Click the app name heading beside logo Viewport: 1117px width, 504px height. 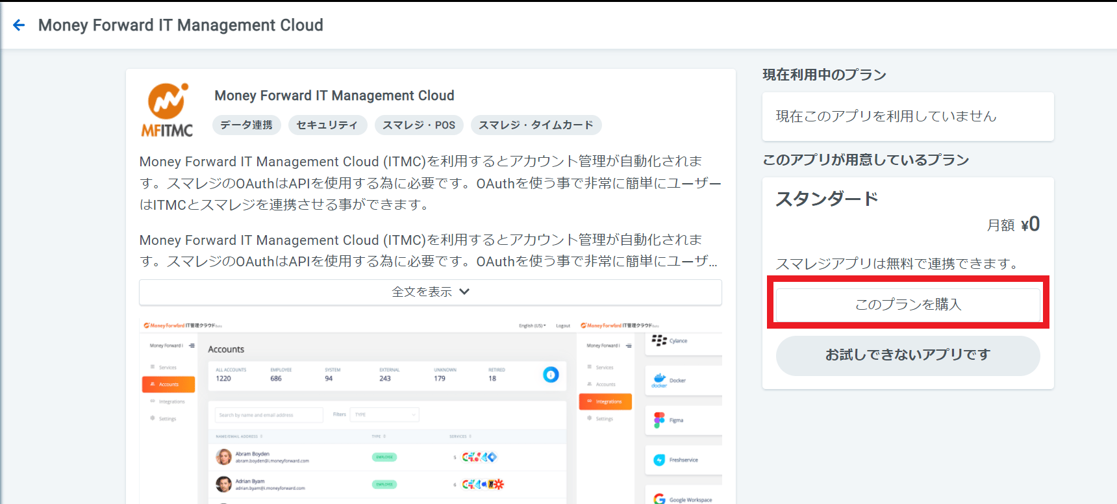point(334,95)
